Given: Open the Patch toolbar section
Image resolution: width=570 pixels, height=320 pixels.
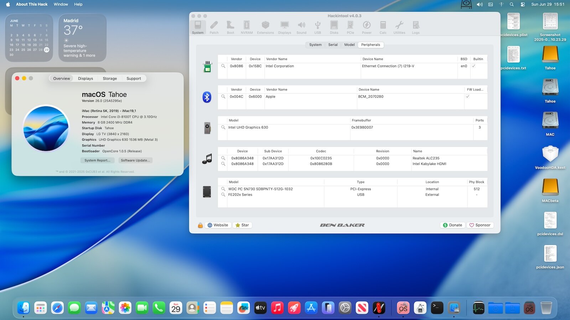Looking at the screenshot, I should pos(214,27).
